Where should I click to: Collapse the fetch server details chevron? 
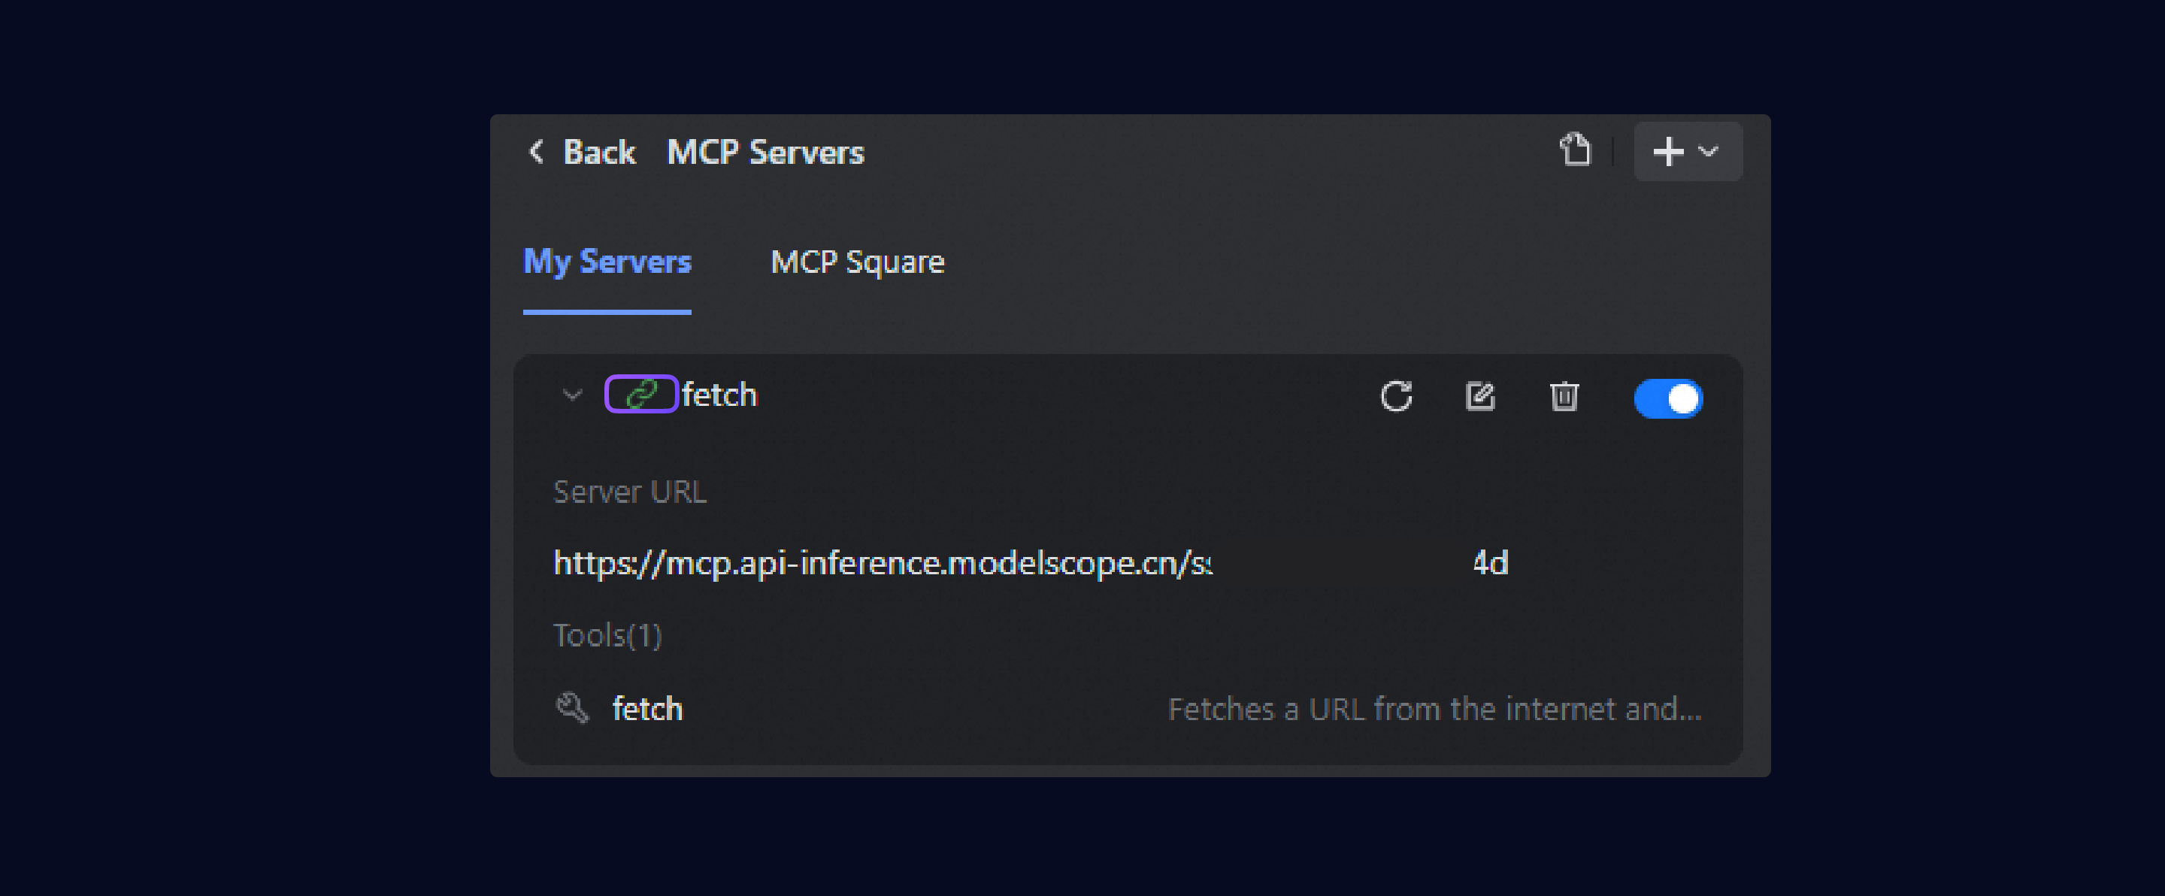coord(572,395)
